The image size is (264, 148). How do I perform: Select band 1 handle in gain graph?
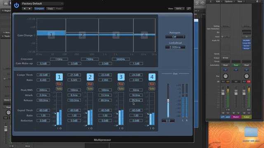point(51,35)
